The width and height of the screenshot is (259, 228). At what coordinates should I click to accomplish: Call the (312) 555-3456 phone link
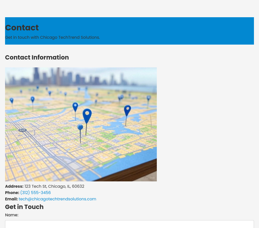[35, 193]
